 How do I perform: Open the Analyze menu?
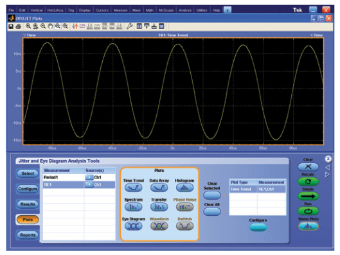click(x=185, y=10)
